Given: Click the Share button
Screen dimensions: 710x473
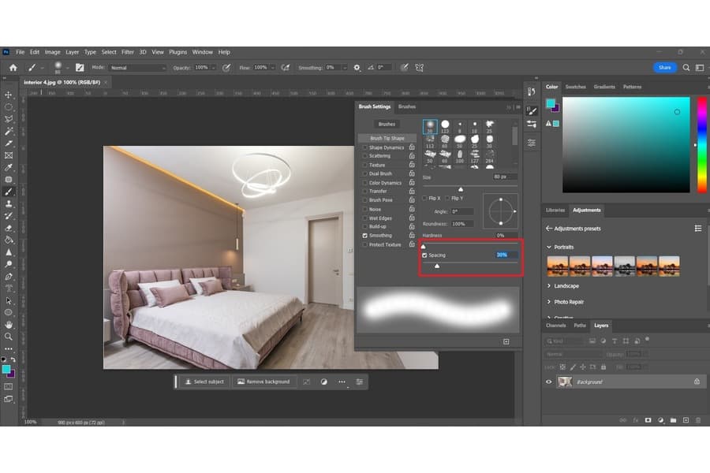Looking at the screenshot, I should [665, 68].
